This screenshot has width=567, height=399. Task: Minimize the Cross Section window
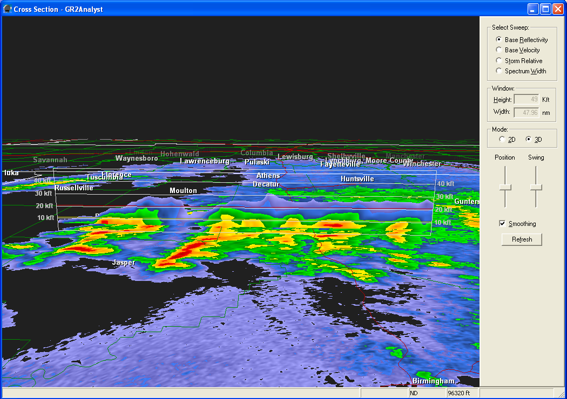533,9
